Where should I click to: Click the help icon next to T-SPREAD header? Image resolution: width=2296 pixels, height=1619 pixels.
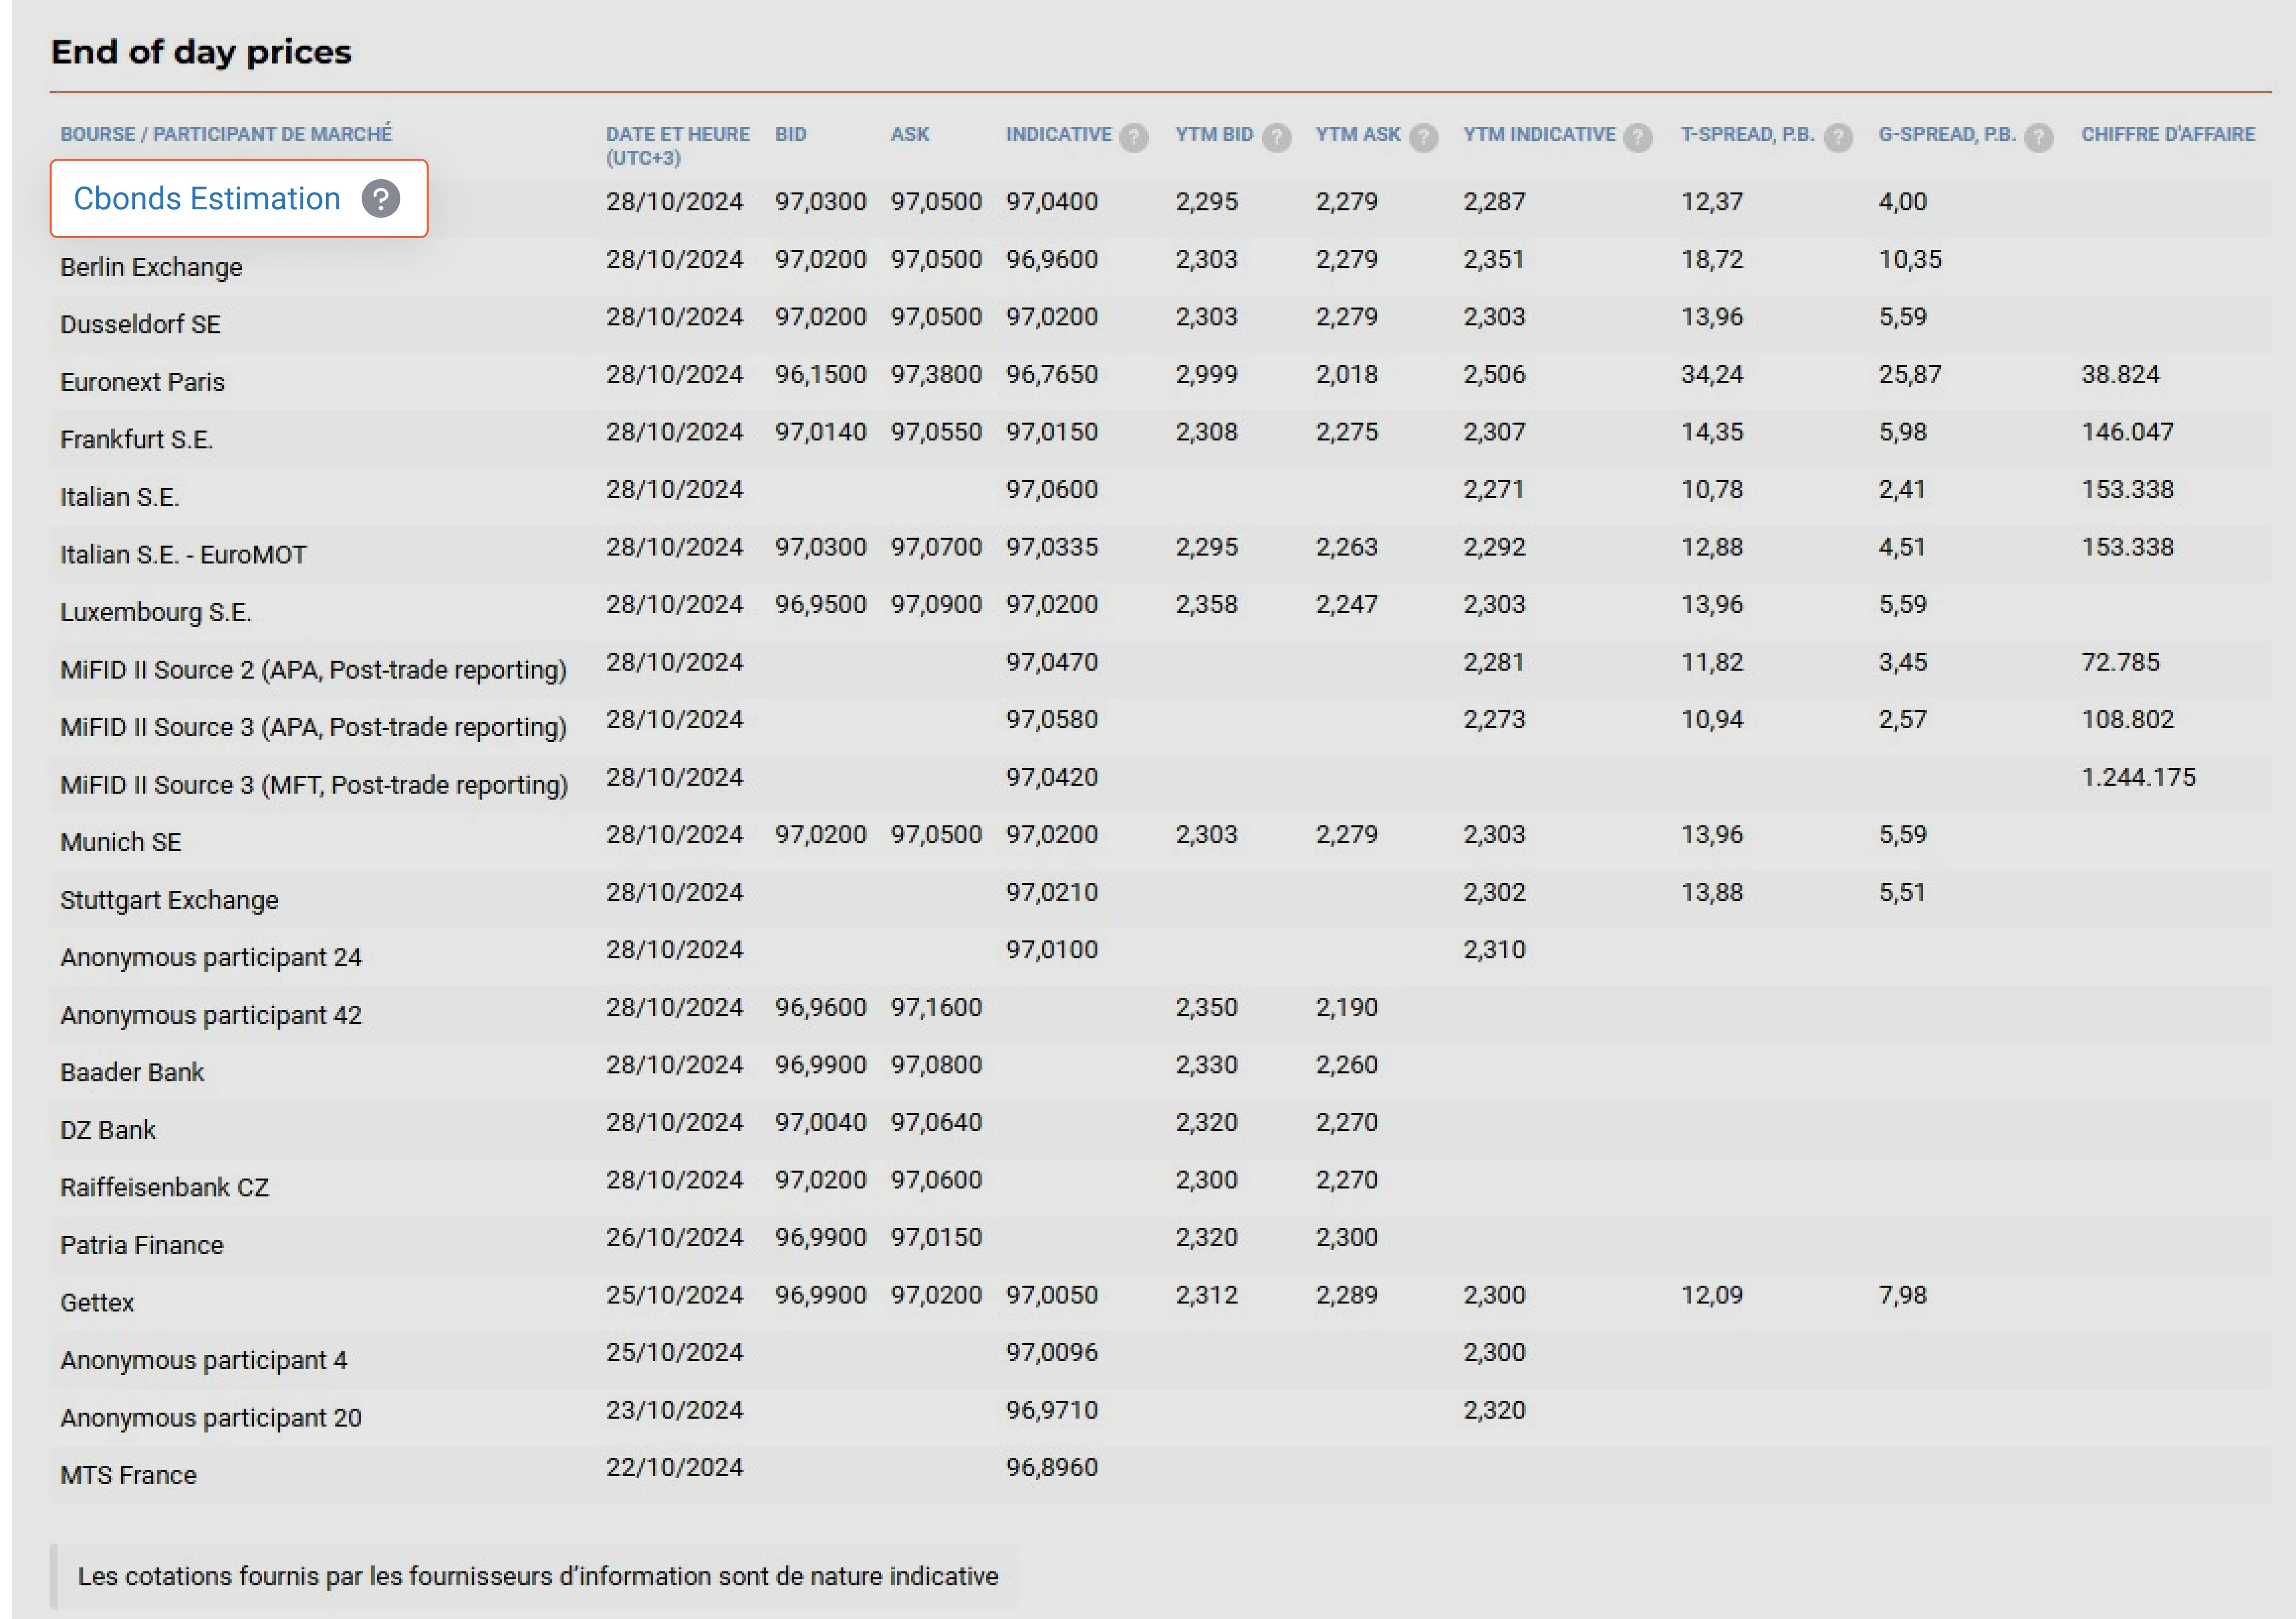(x=1838, y=137)
